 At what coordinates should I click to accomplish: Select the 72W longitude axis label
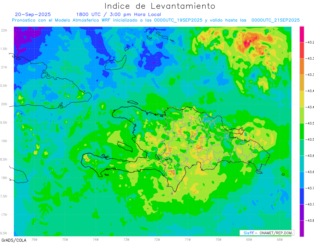pos(157,240)
